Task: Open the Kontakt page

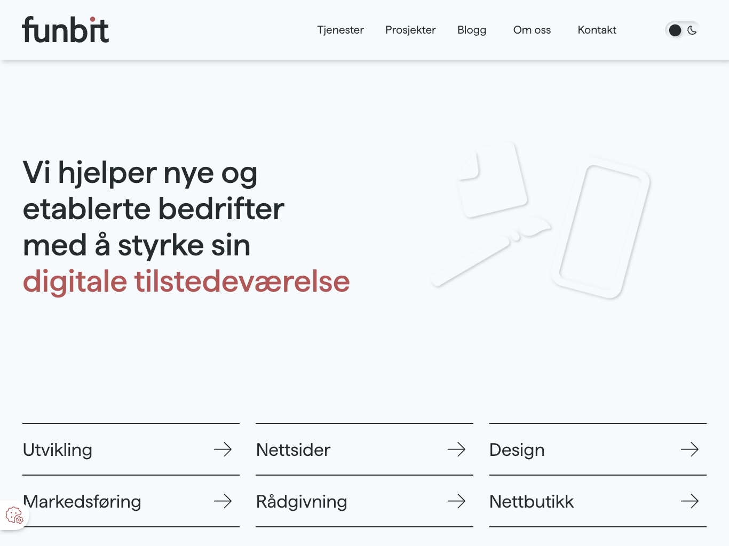Action: (597, 30)
